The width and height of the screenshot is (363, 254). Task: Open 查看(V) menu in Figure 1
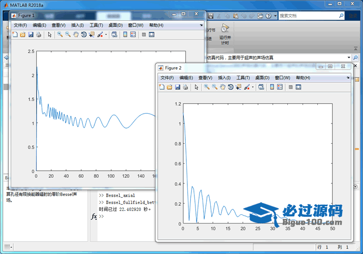tap(58, 25)
